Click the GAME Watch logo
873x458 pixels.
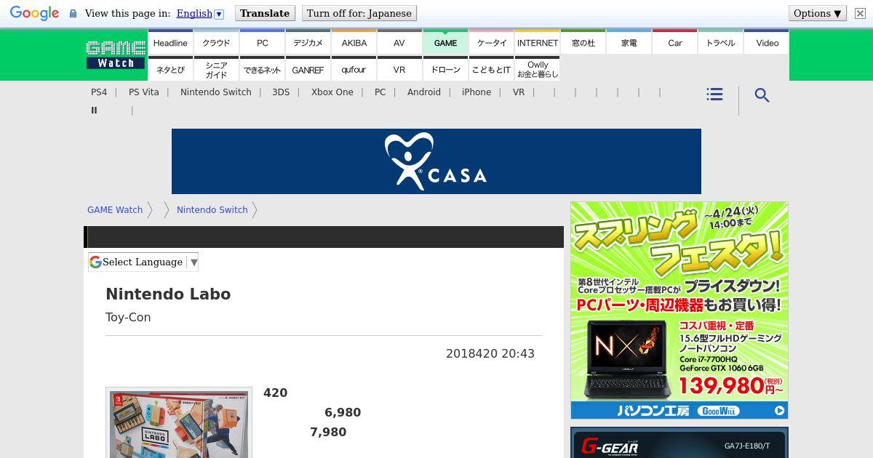point(116,55)
